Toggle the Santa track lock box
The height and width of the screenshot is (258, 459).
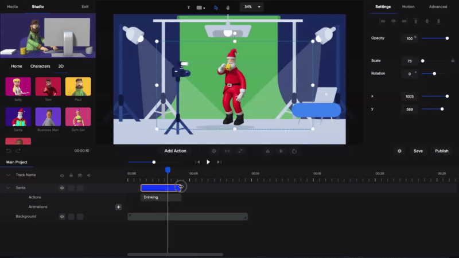71,188
